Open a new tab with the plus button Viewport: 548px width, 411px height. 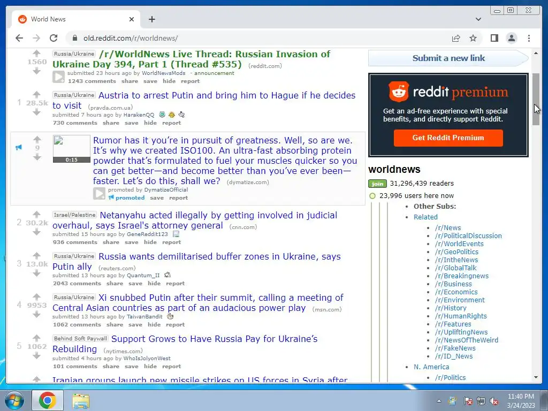tap(151, 19)
